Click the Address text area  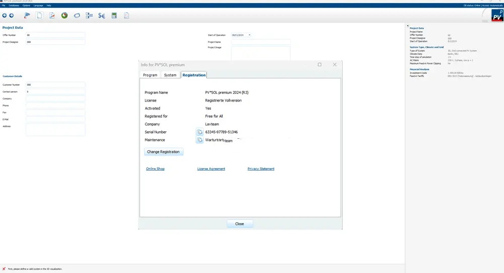pyautogui.click(x=55, y=130)
